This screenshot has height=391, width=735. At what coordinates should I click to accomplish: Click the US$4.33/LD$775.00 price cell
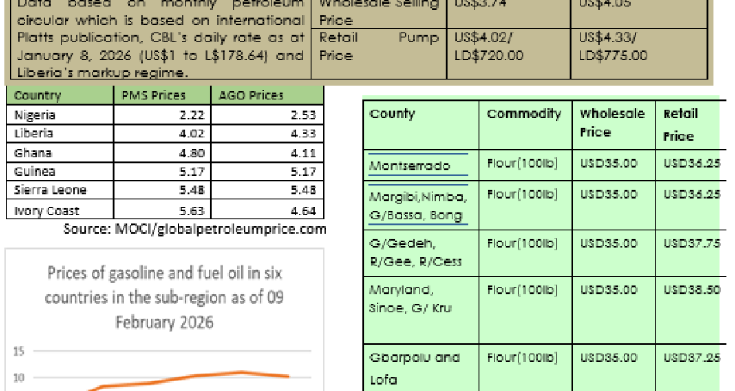tap(612, 47)
